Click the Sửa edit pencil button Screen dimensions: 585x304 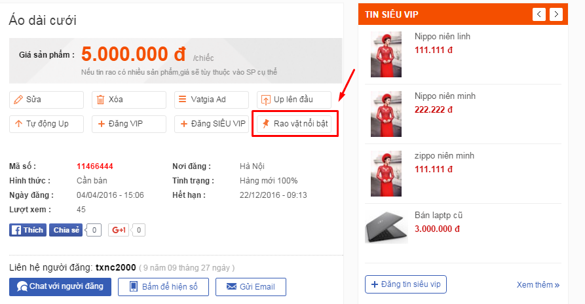coord(47,100)
